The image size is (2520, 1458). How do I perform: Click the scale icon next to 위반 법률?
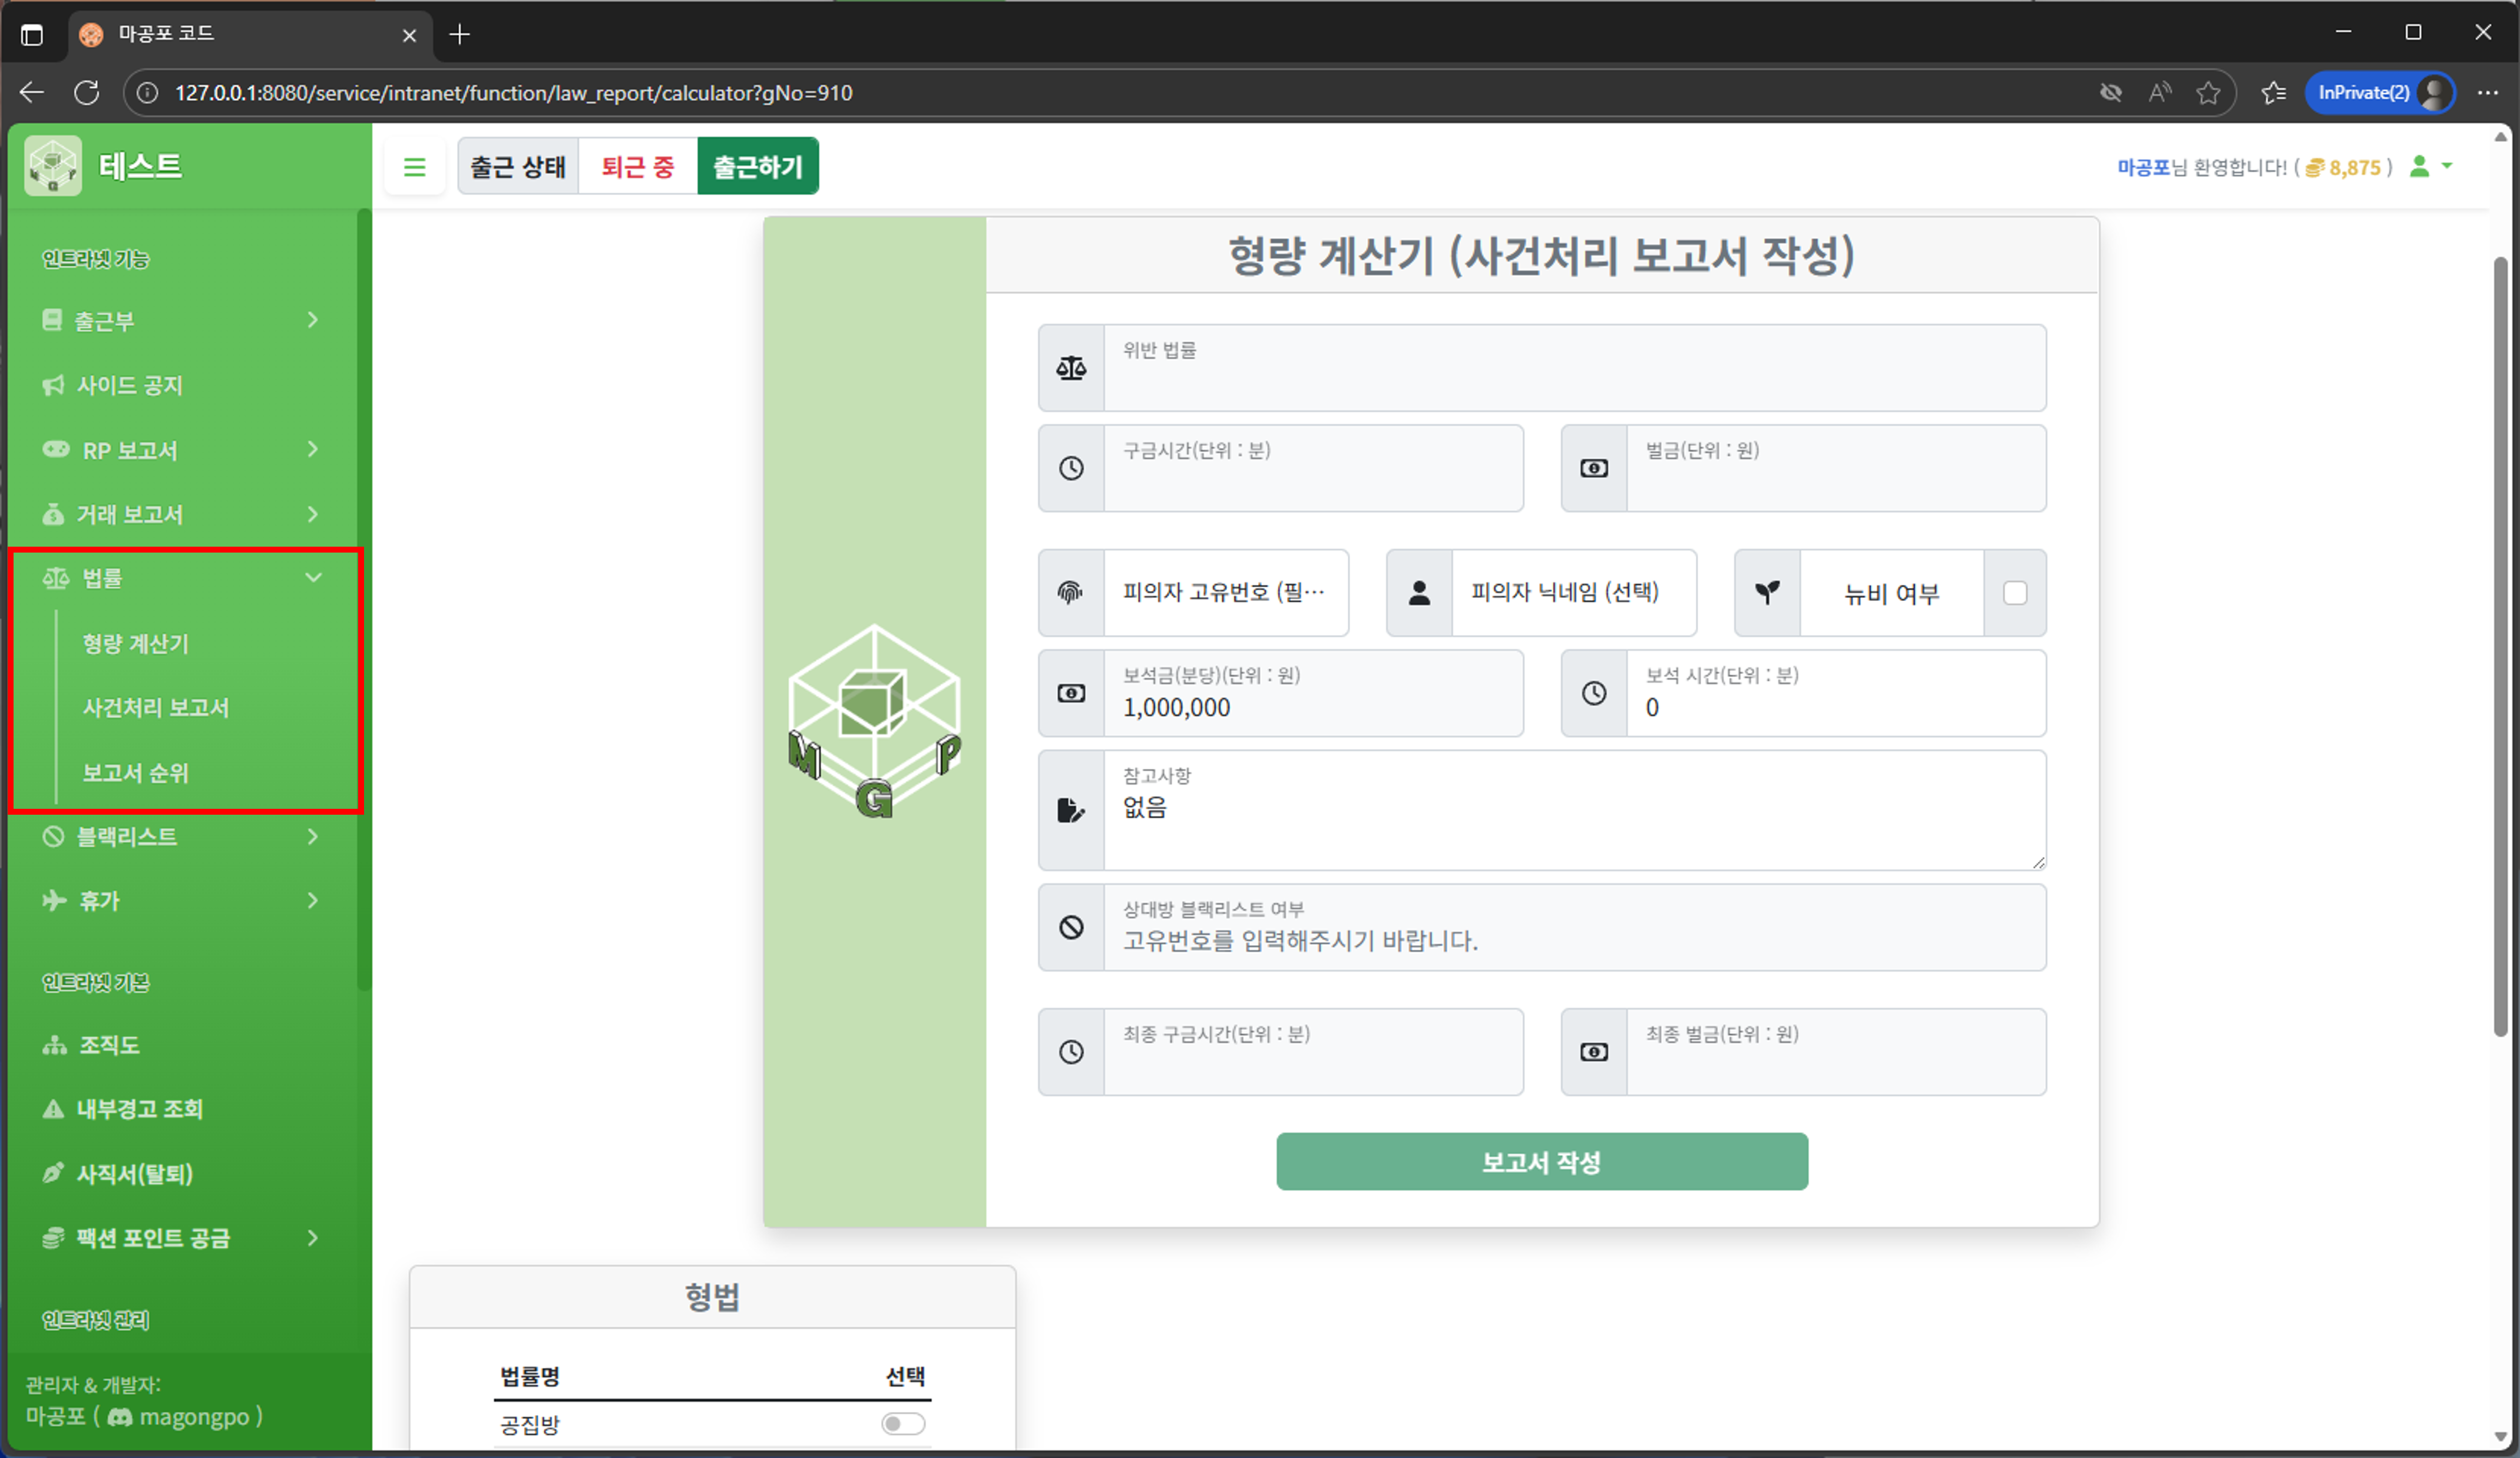1071,367
